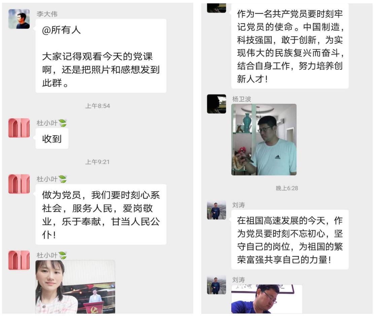This screenshot has width=374, height=316.
Task: Tap 杜小叶's avatar beside the 做为党员 message
Action: pyautogui.click(x=19, y=184)
